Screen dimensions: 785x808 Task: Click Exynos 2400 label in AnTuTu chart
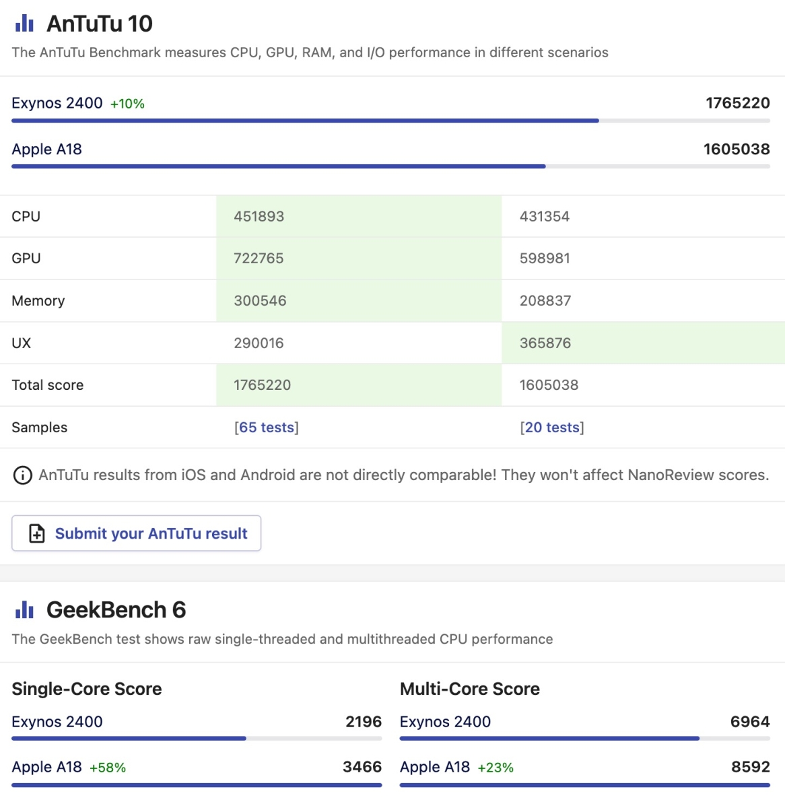(57, 103)
